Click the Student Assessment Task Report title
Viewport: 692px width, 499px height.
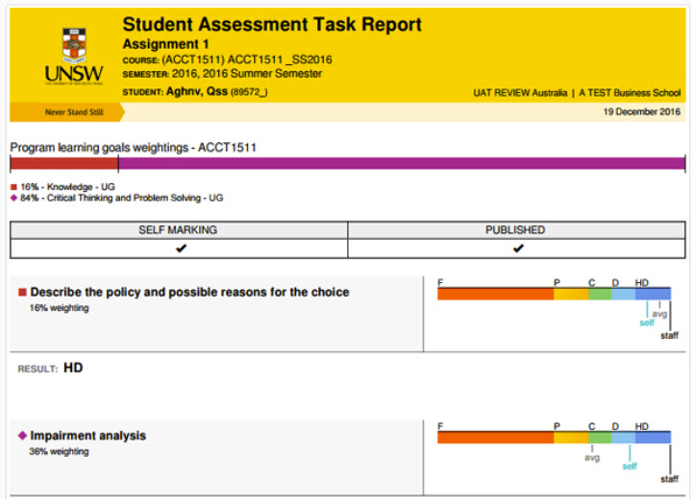click(272, 25)
